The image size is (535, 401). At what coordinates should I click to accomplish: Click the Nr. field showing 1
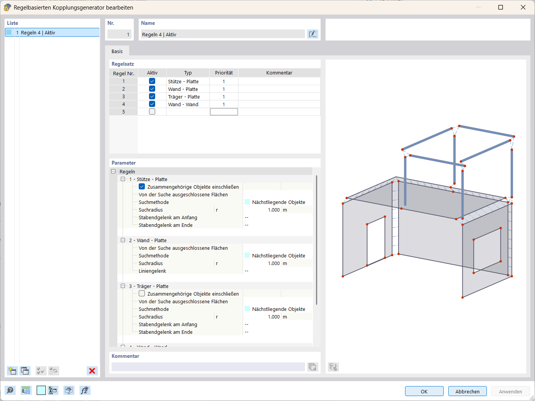point(119,34)
